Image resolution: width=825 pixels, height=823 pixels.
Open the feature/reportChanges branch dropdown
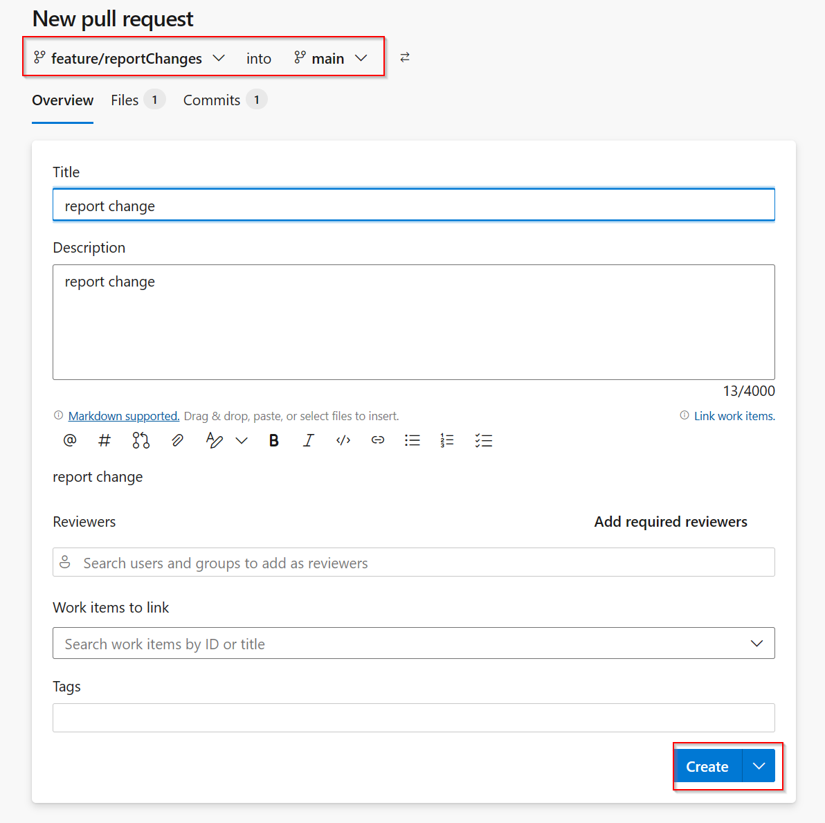(219, 58)
